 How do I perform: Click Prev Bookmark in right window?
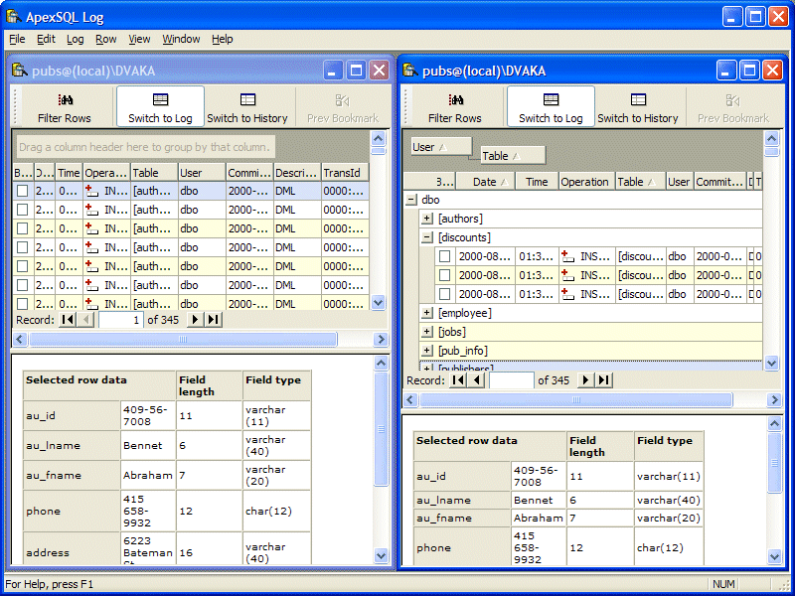tap(733, 108)
